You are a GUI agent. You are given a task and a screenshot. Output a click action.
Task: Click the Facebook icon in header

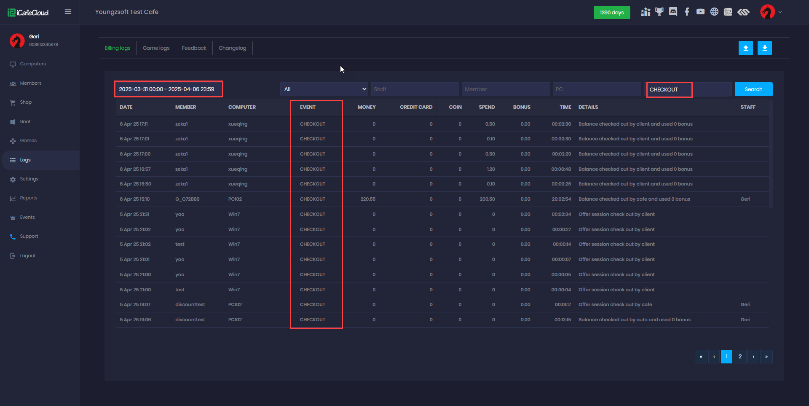point(687,12)
